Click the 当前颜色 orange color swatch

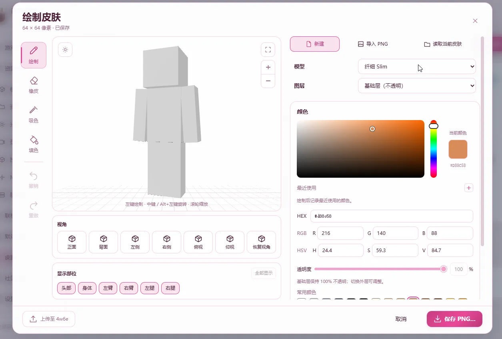pos(458,149)
